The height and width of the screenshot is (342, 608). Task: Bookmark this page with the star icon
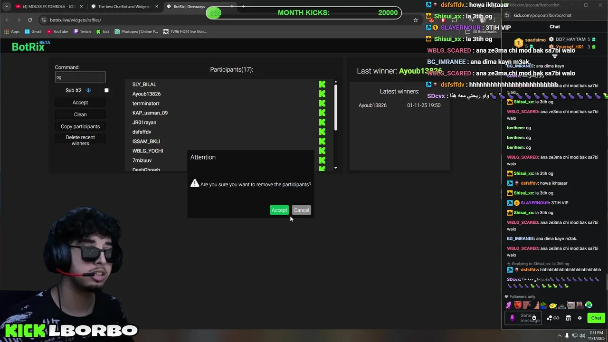point(416,20)
